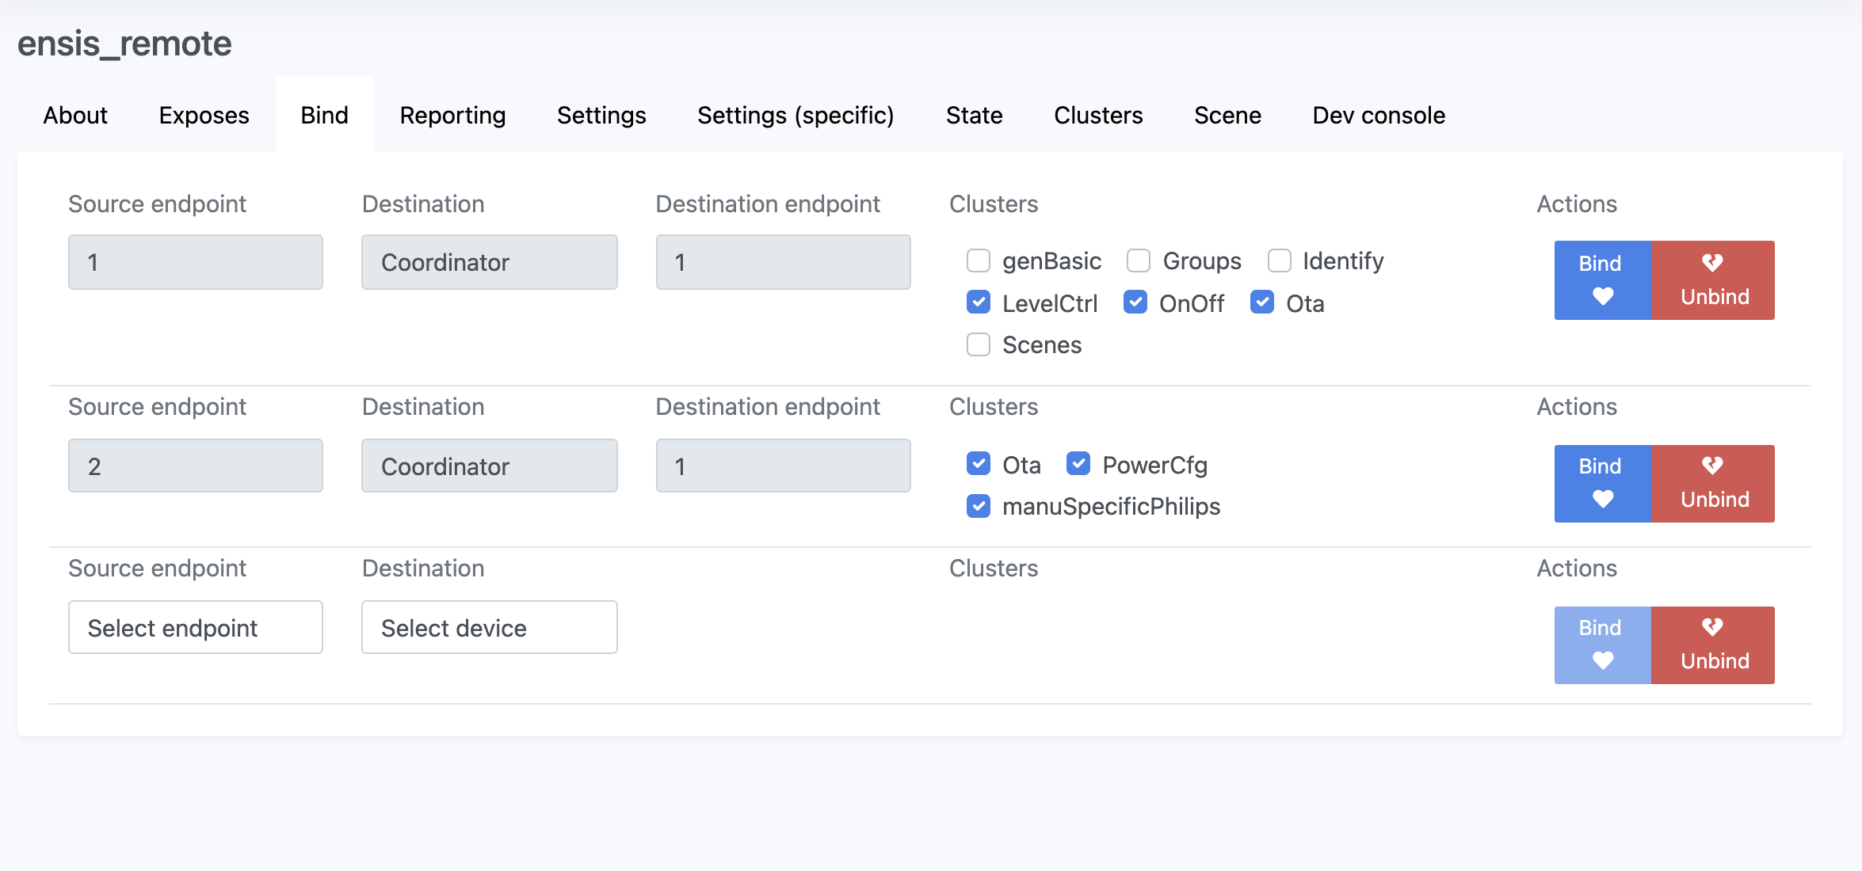
Task: Click broken heart icon in second Unbind button
Action: 1712,466
